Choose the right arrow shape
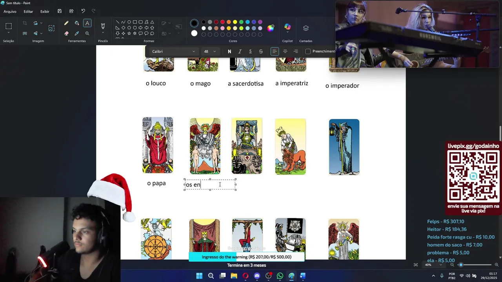 pyautogui.click(x=140, y=28)
